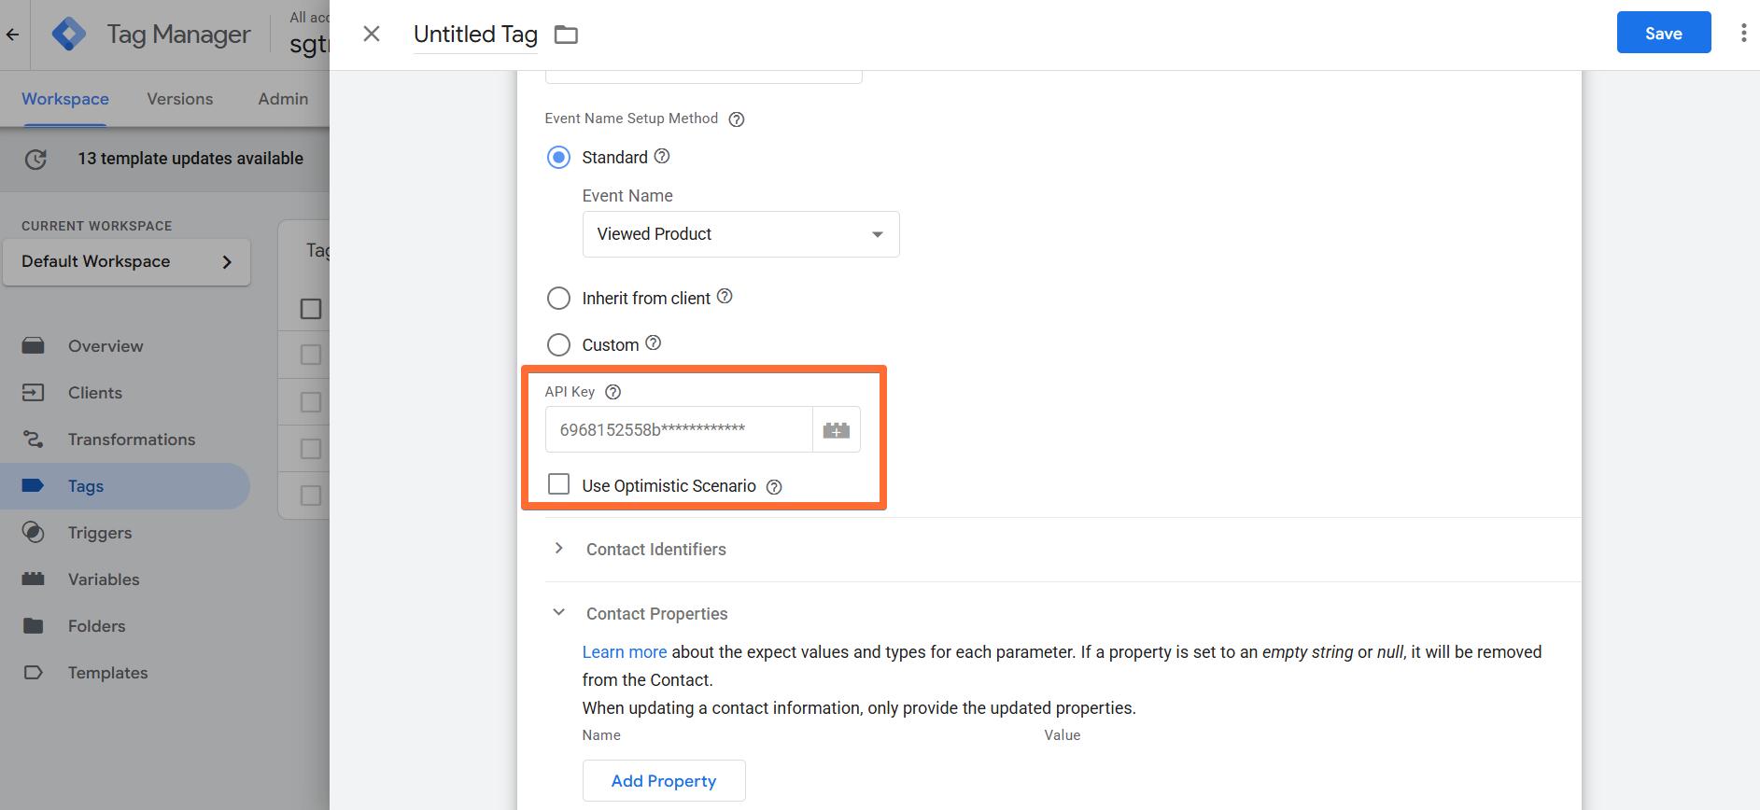
Task: Click the Clients sidebar icon
Action: (33, 393)
